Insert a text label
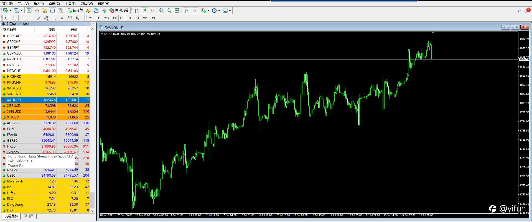The image size is (532, 222). [70, 18]
